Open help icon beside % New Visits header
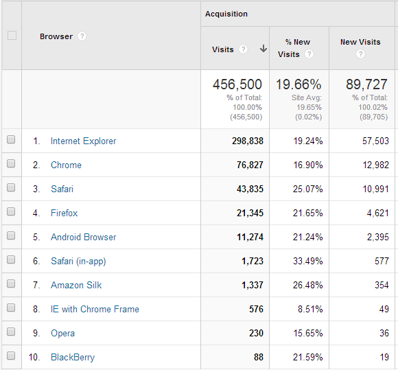Viewport: 398px width, 370px height. point(309,54)
